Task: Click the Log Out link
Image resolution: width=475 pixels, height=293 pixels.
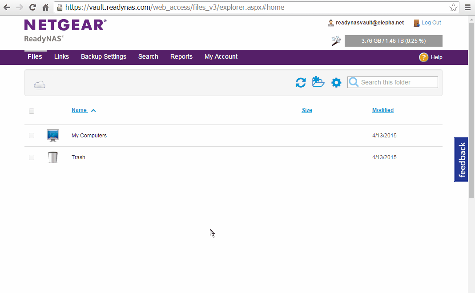Action: 431,23
